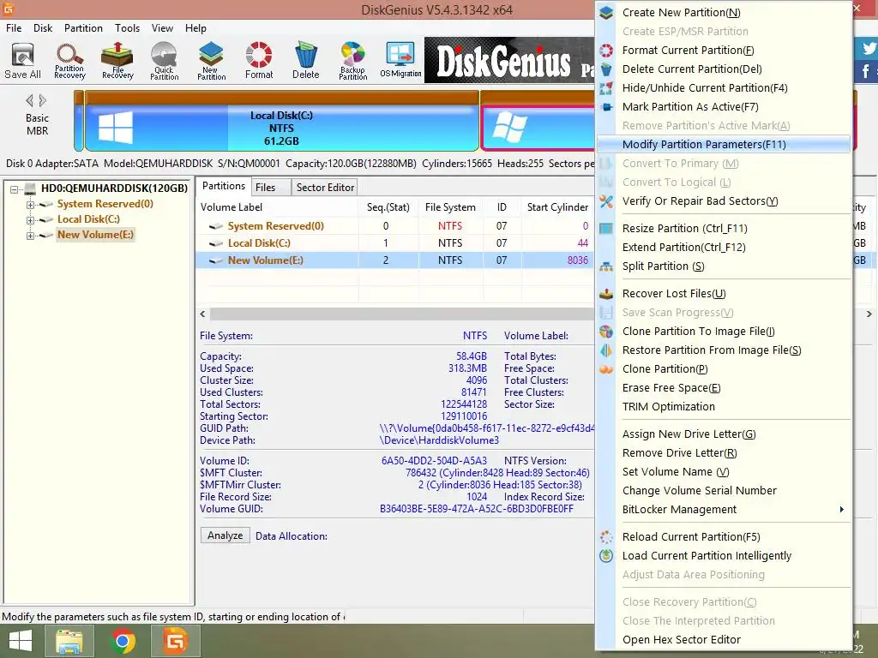
Task: Select the Partitions tab
Action: click(x=224, y=186)
